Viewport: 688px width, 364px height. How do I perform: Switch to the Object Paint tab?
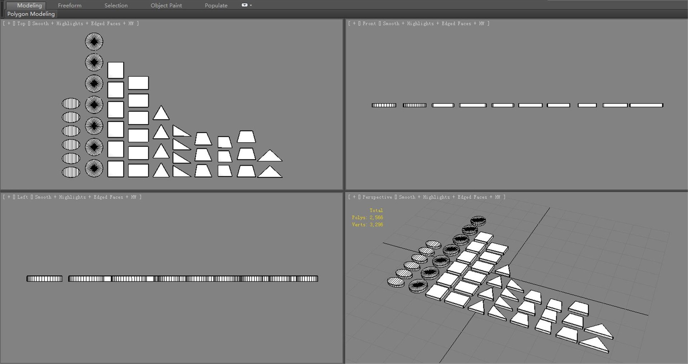pos(166,5)
